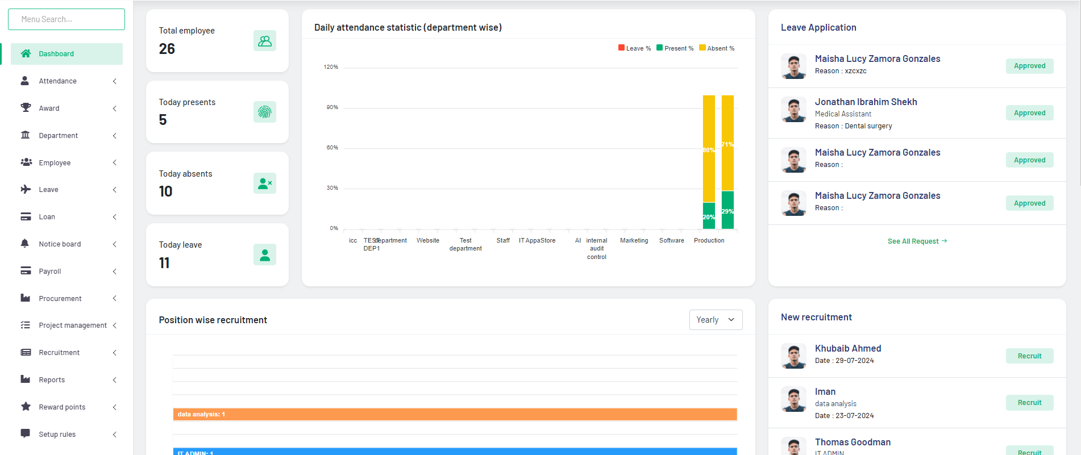The width and height of the screenshot is (1081, 455).
Task: Open the Recruitment menu item
Action: pos(59,353)
